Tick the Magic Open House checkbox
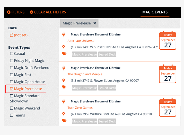 tap(12, 82)
